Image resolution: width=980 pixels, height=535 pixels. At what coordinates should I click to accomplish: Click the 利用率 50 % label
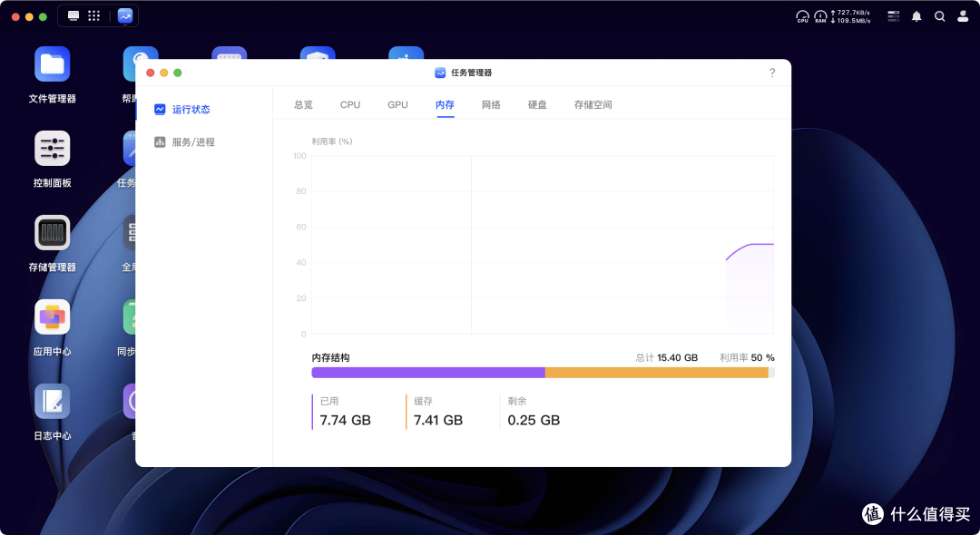747,357
